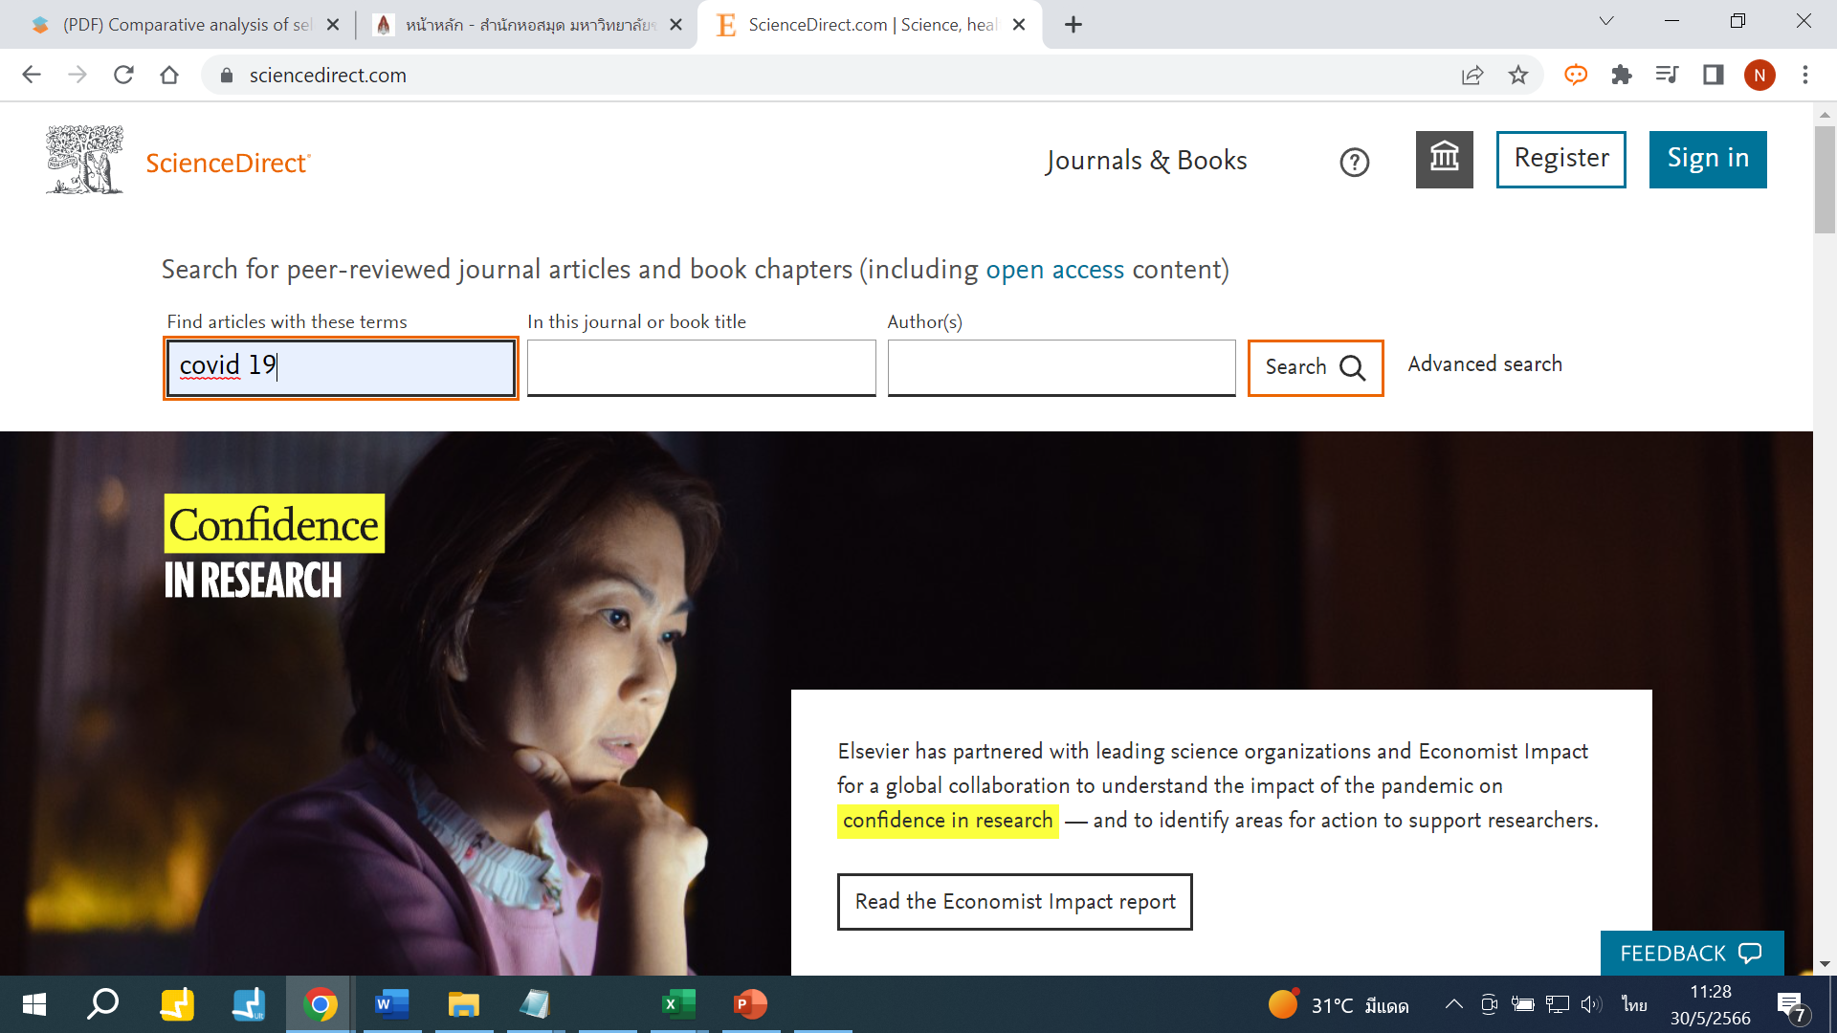Click the journal or book title field
This screenshot has height=1033, width=1837.
coord(701,368)
